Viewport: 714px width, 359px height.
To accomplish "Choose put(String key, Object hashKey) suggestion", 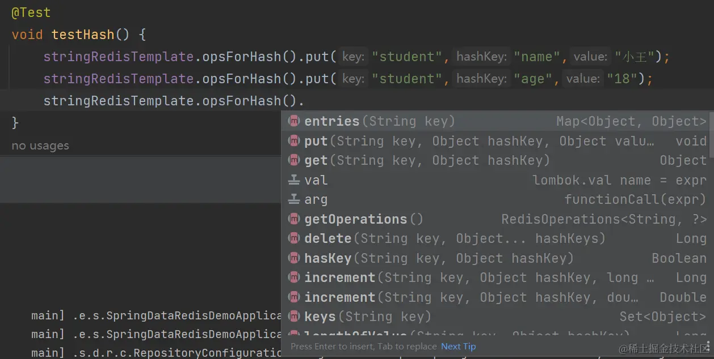I will (495, 141).
